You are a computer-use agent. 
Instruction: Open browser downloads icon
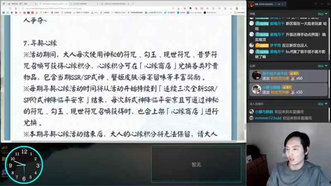[231, 8]
